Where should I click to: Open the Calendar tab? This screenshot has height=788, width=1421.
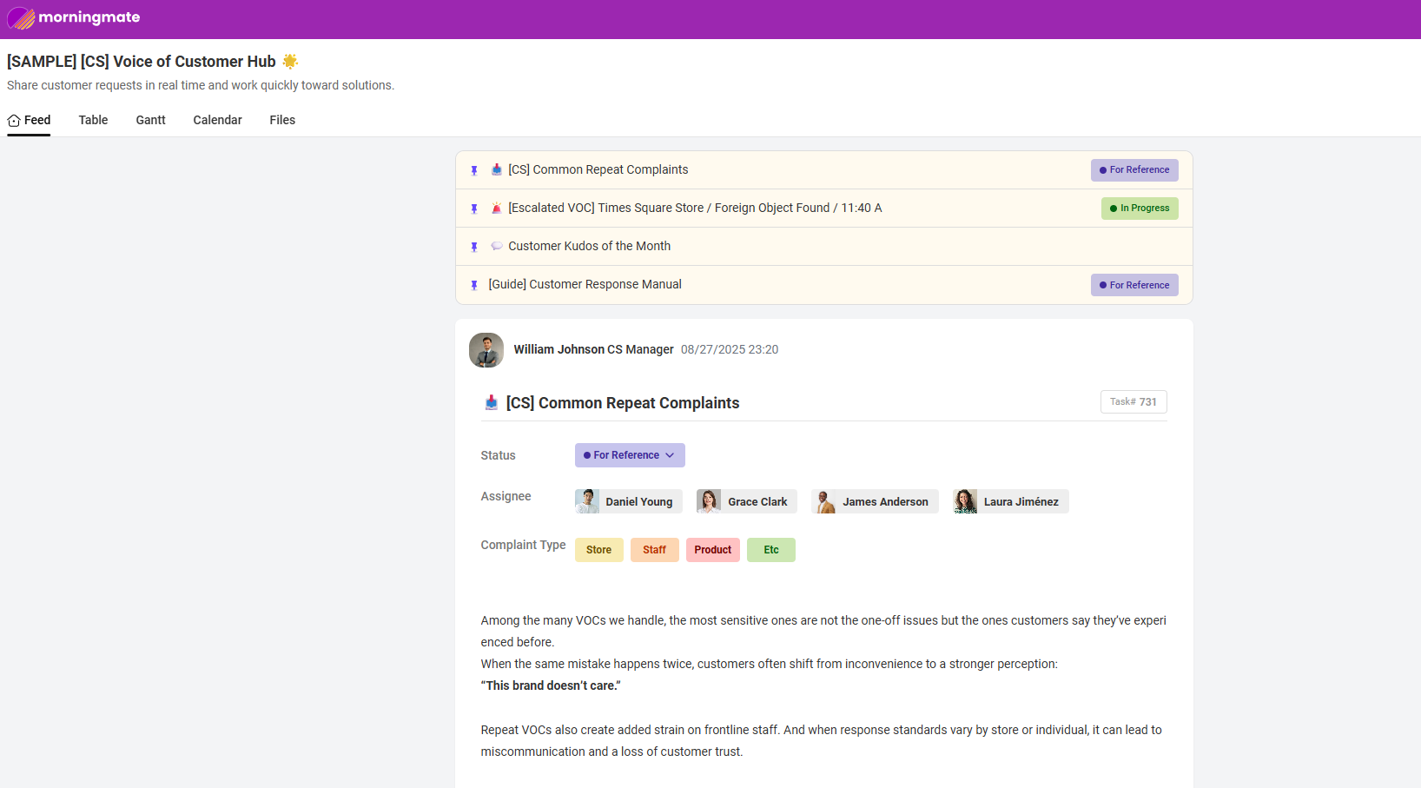[217, 120]
